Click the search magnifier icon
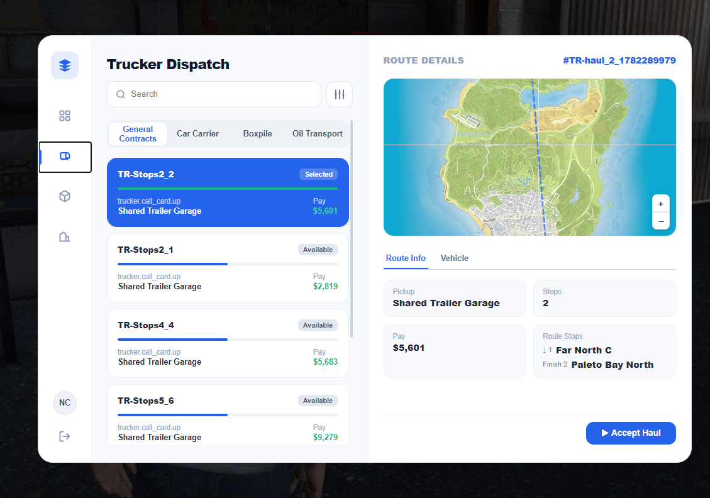This screenshot has height=498, width=710. (121, 94)
